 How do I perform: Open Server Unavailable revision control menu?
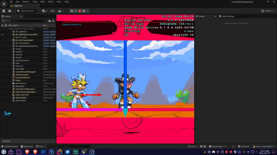coord(263,146)
